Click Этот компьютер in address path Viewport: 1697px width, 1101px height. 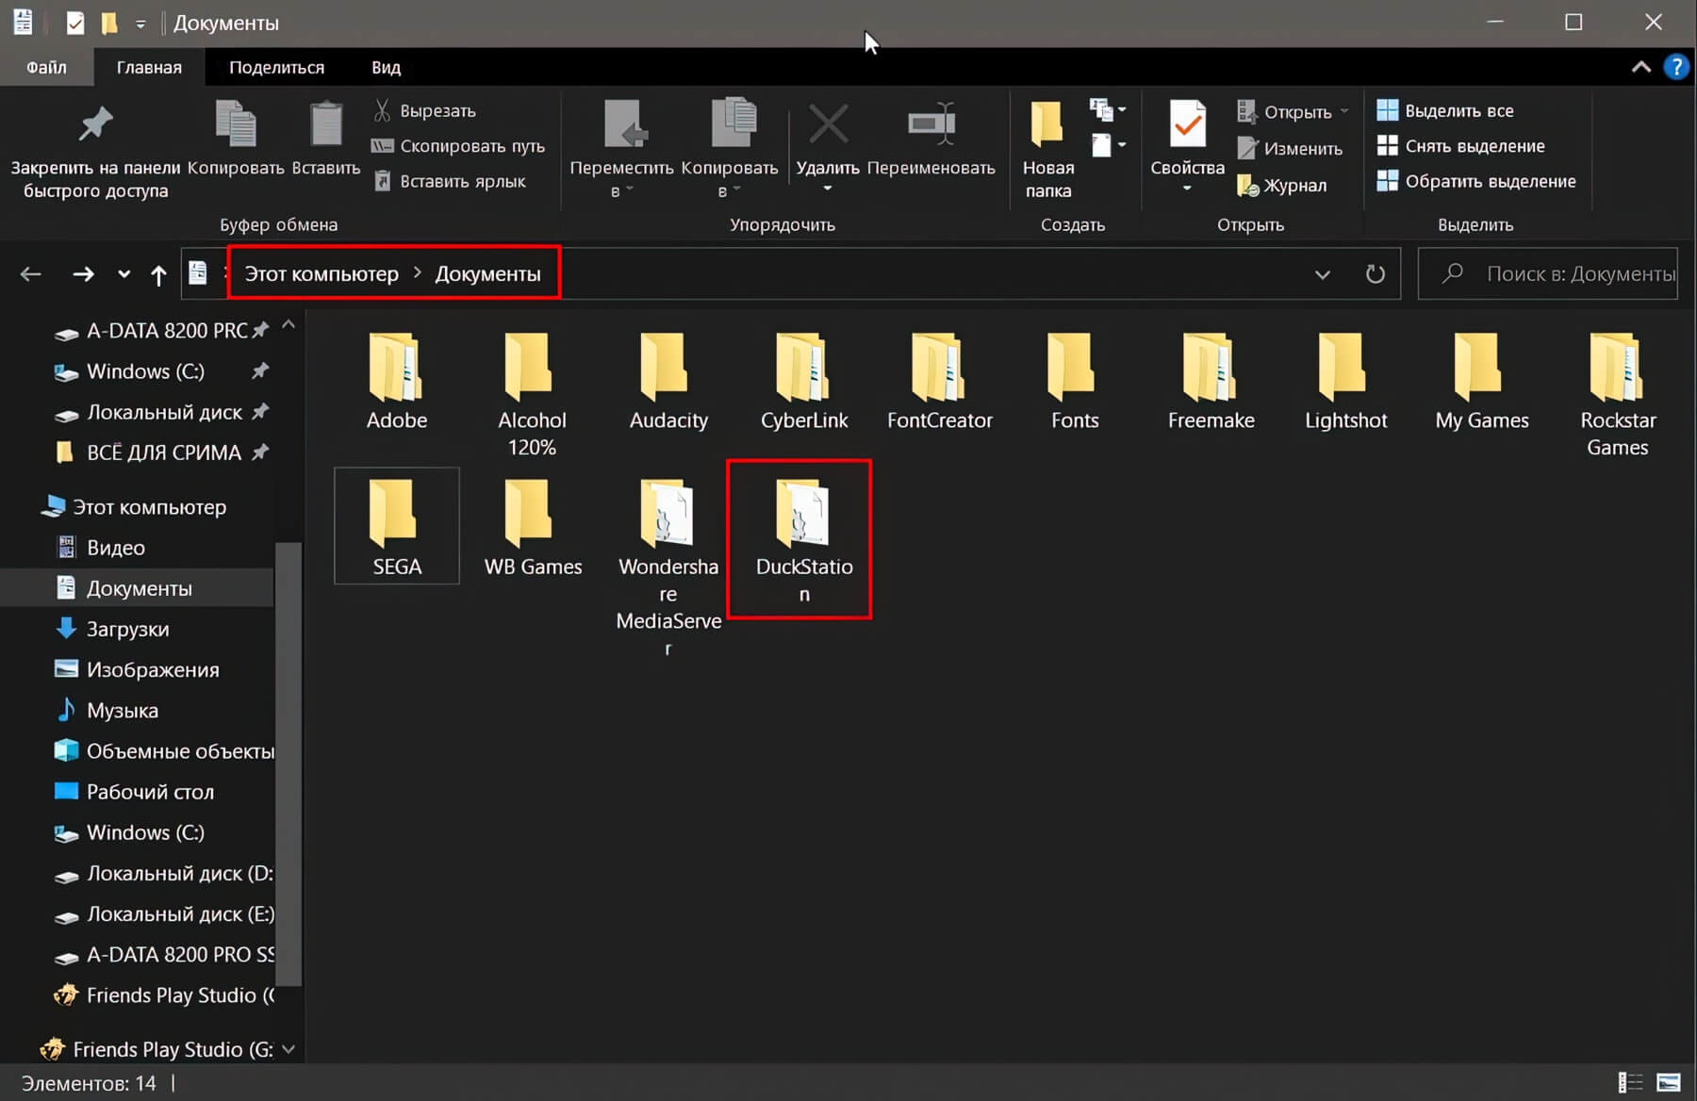pos(321,274)
